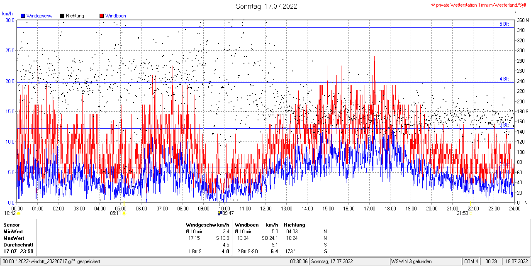This screenshot has width=531, height=266.
Task: Click the 20.0 value on the left axis
Action: (10, 81)
